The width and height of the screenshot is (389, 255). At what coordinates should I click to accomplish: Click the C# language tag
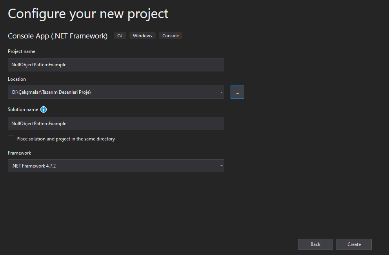120,36
